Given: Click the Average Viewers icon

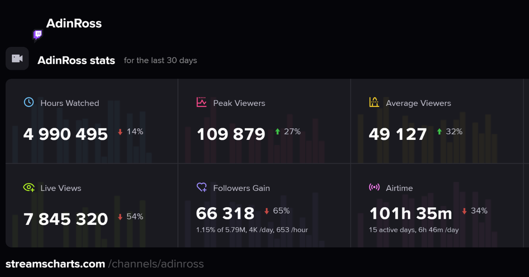Looking at the screenshot, I should tap(374, 102).
